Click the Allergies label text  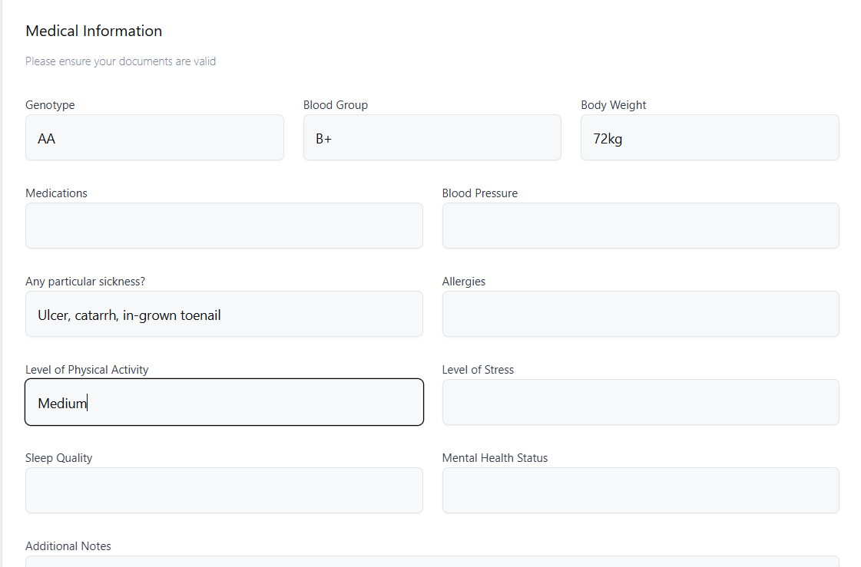pyautogui.click(x=463, y=282)
